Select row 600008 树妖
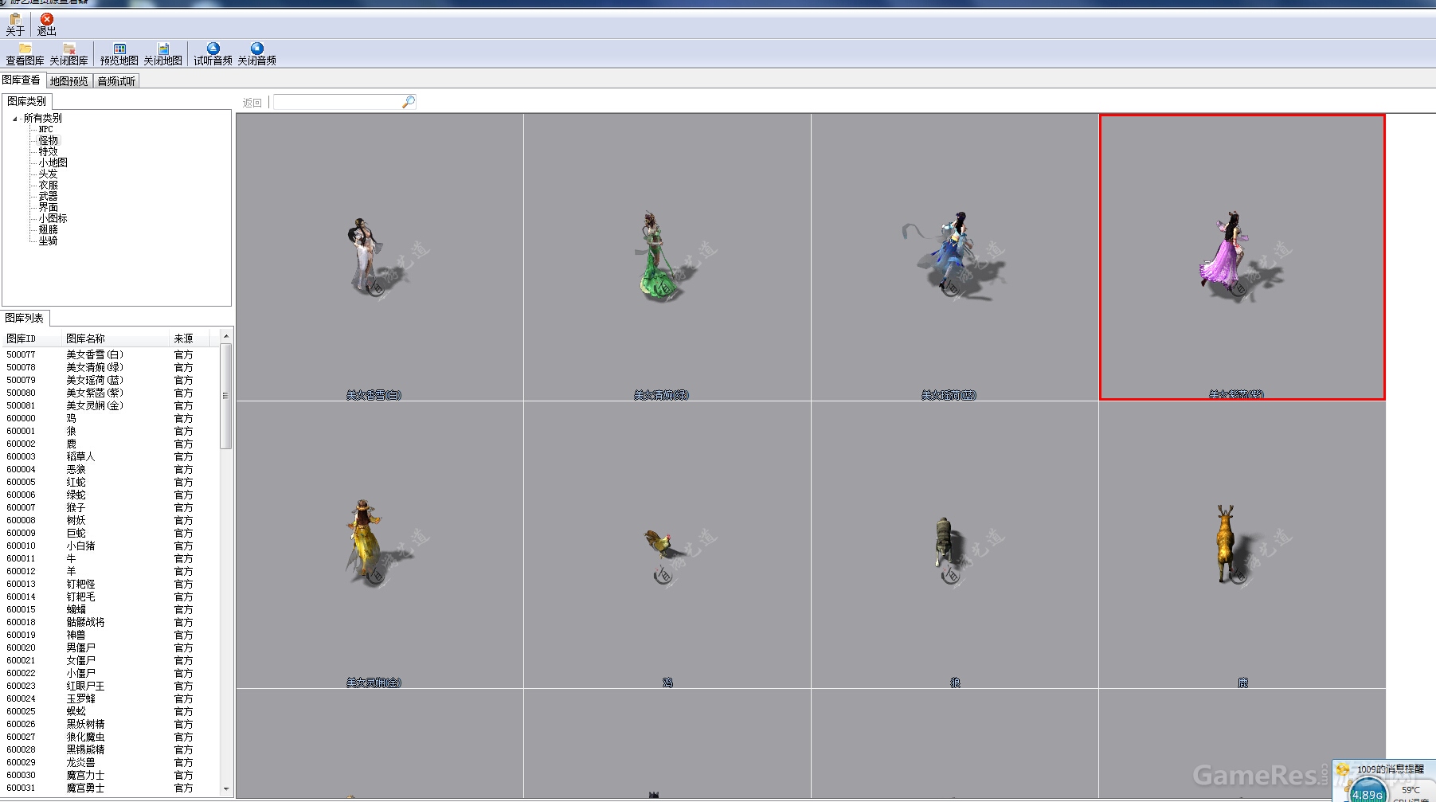 110,520
